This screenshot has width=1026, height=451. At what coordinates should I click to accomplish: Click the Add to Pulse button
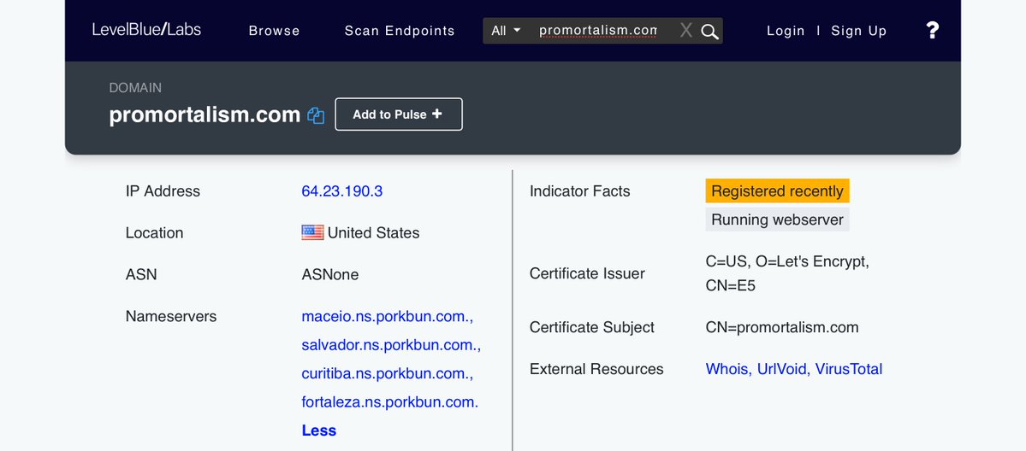pyautogui.click(x=398, y=114)
